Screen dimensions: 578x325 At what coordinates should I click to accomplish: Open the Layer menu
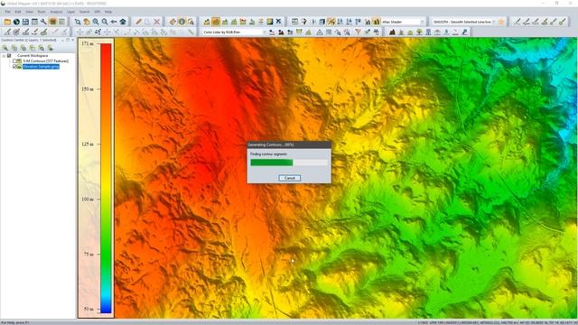tap(70, 12)
